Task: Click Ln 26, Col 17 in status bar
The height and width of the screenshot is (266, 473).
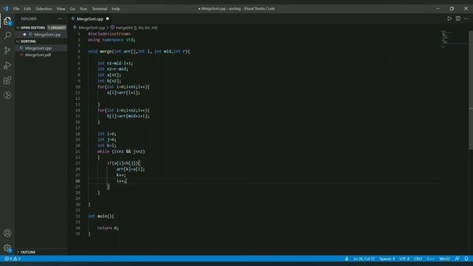Action: tap(364, 259)
